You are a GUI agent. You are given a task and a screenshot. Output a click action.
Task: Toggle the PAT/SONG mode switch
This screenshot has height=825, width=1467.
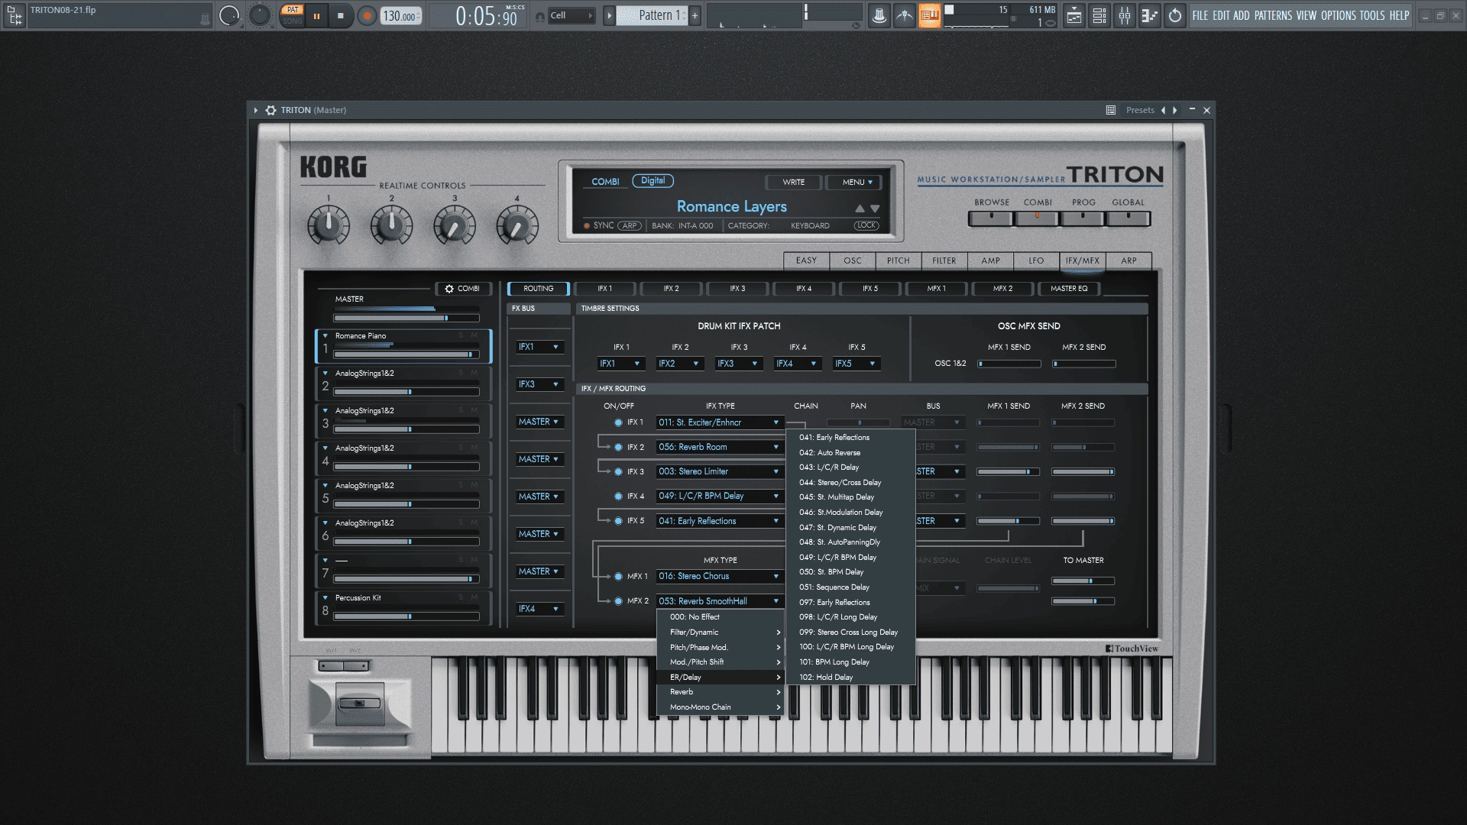[292, 15]
